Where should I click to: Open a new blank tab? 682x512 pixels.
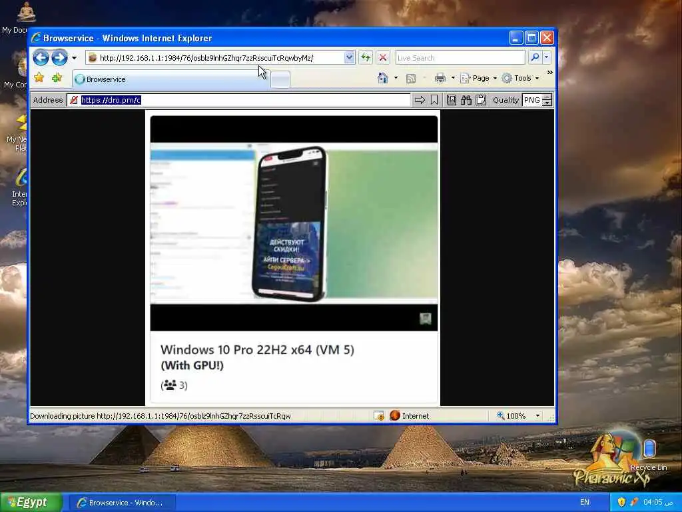(x=280, y=80)
